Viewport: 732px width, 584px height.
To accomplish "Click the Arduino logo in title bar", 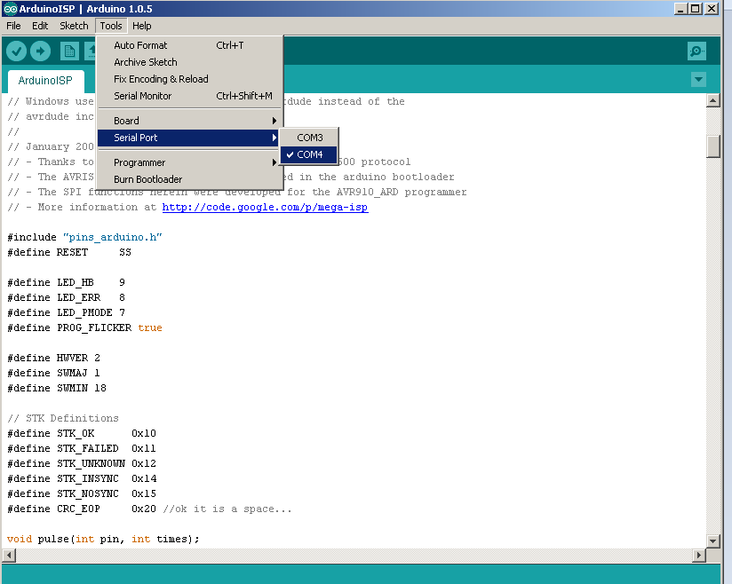I will (11, 9).
